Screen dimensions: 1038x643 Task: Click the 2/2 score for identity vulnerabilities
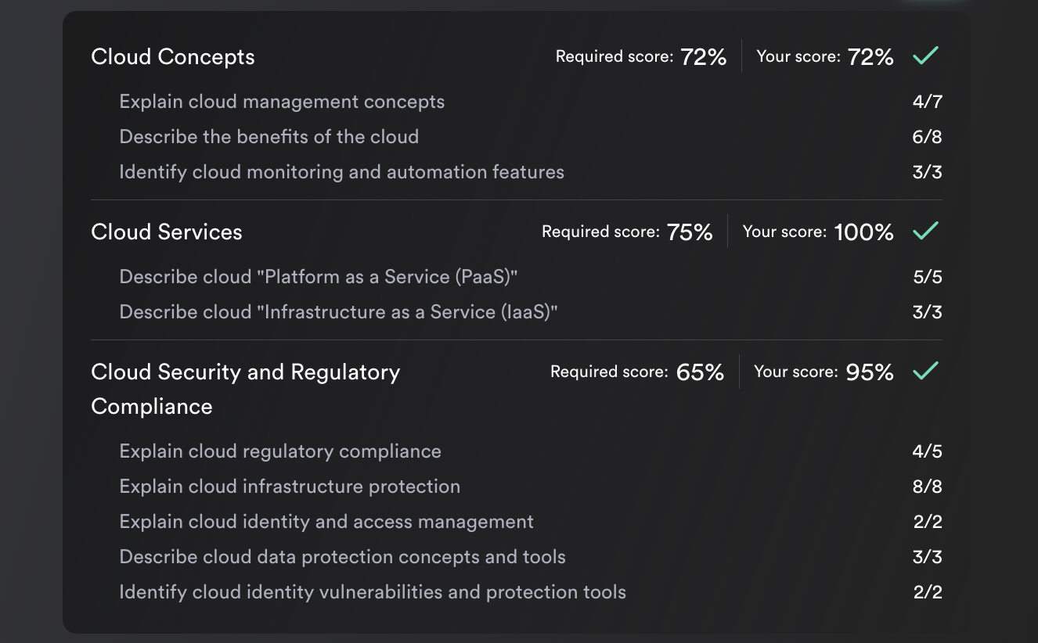tap(927, 592)
